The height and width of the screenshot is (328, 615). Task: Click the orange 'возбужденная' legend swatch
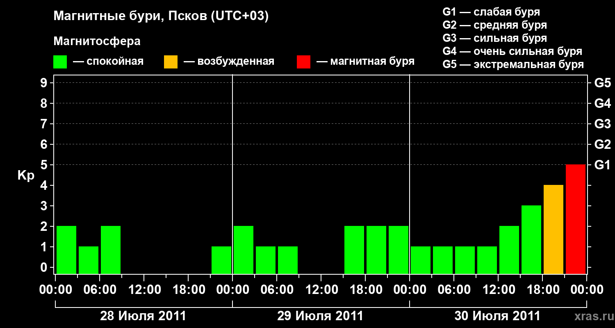[171, 62]
